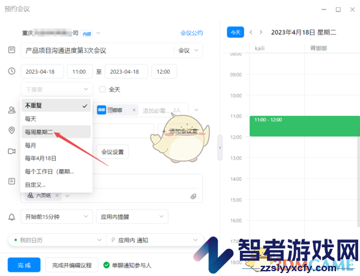Image resolution: width=360 pixels, height=276 pixels.
Task: Set the start date 2023-04-18 field
Action: pyautogui.click(x=42, y=71)
